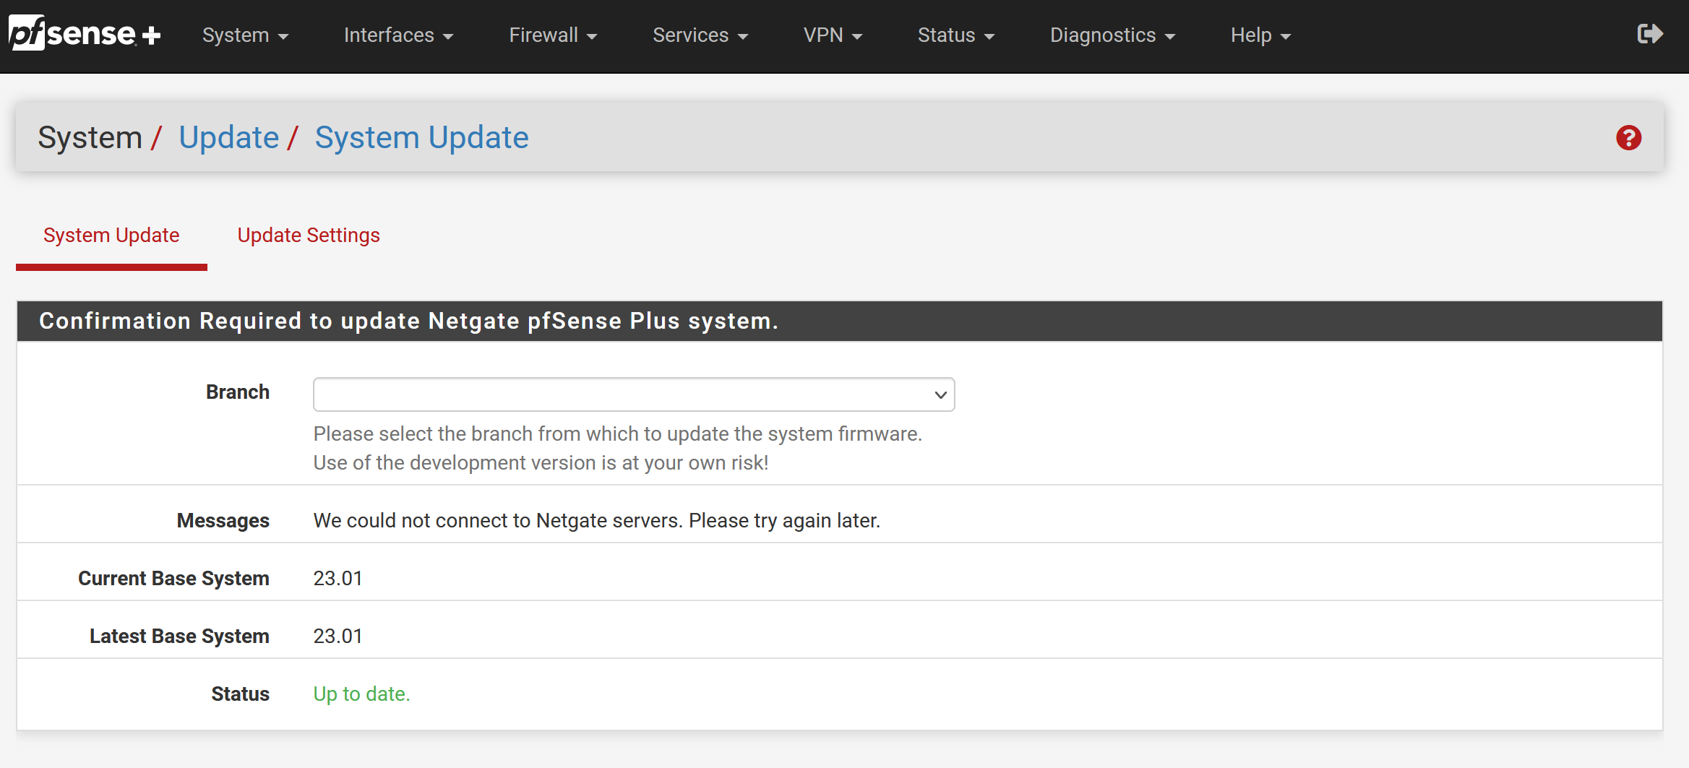Click the green Up to date status text

point(361,694)
